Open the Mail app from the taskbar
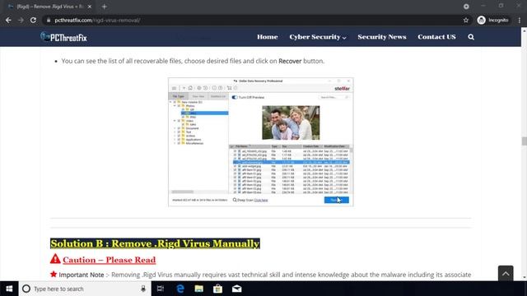Viewport: 527px width, 296px height. click(236, 289)
